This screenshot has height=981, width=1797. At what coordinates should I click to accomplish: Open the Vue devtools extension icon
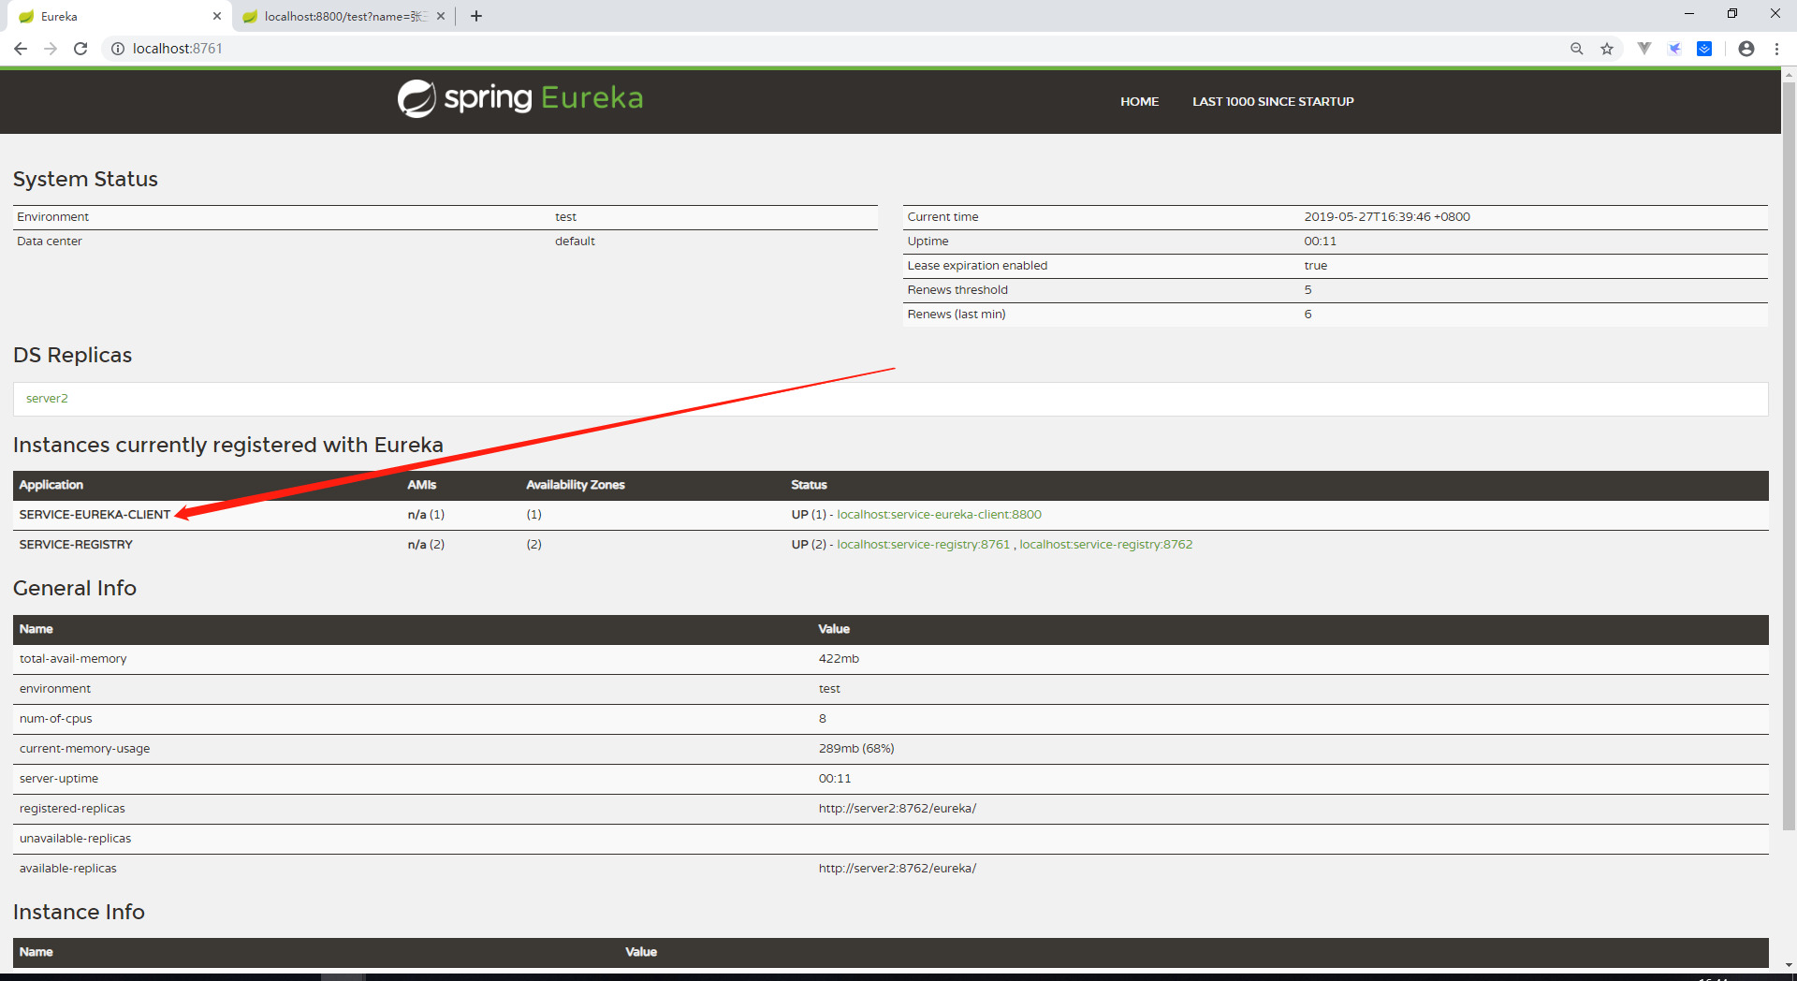[x=1644, y=49]
